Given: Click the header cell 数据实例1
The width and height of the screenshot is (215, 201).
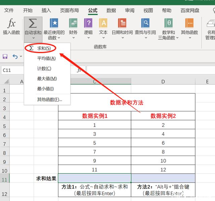Looking at the screenshot, I should click(95, 116).
